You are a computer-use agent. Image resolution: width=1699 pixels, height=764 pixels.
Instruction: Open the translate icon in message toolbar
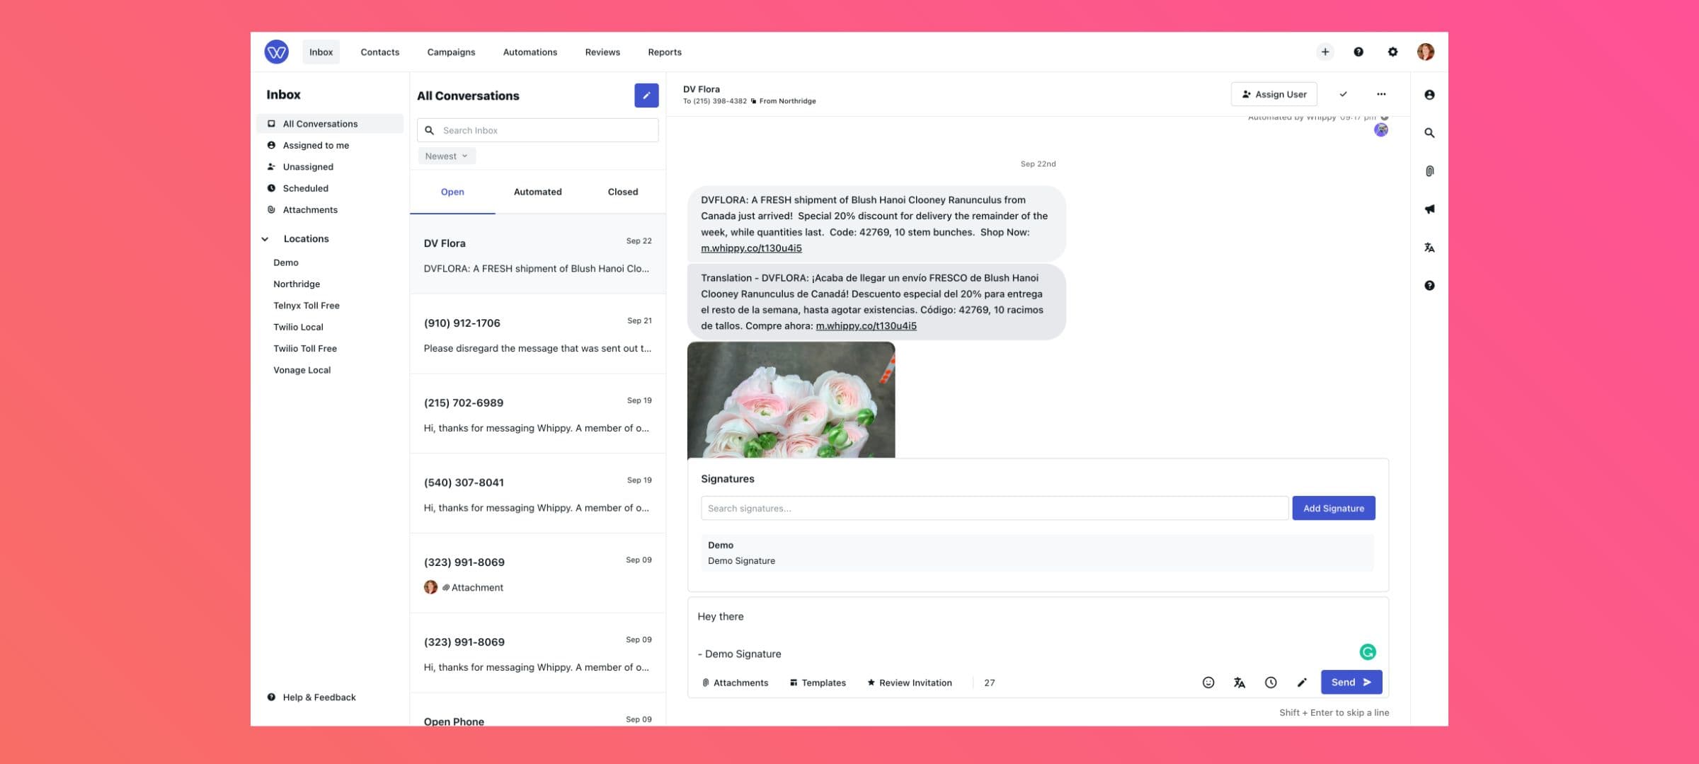coord(1239,683)
